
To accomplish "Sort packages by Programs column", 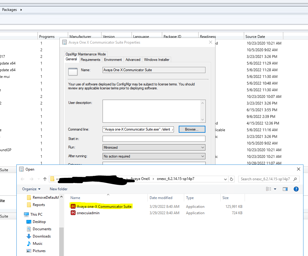I will tap(52, 36).
